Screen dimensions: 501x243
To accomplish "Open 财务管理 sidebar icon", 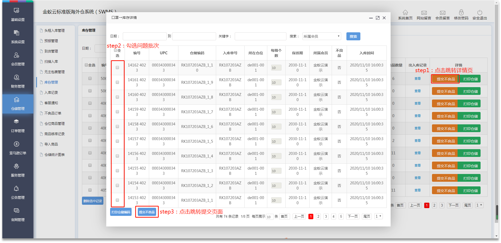I will [17, 78].
